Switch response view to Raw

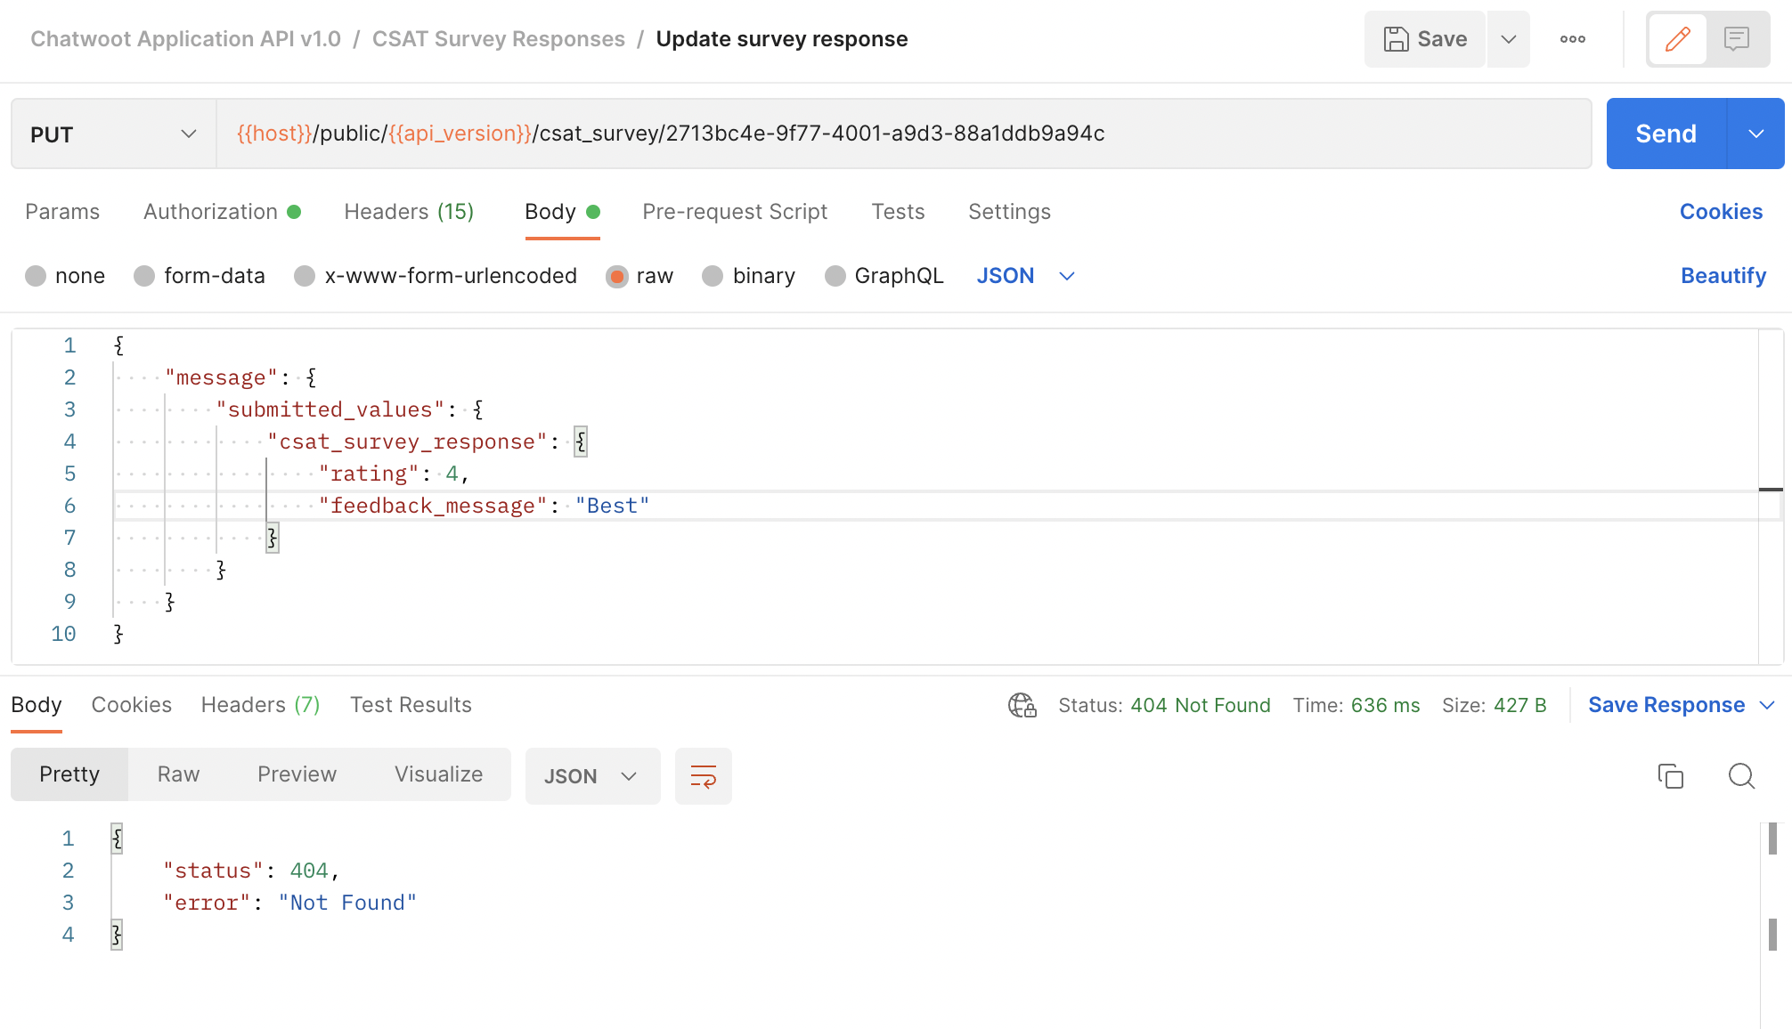click(x=177, y=774)
